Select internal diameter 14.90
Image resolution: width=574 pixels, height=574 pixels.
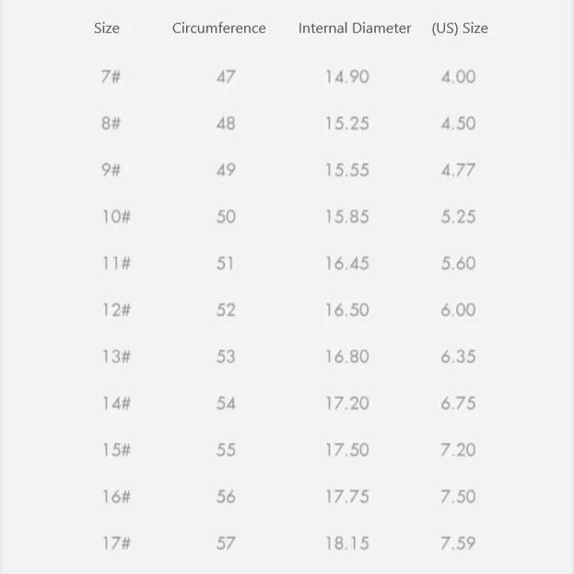point(346,76)
